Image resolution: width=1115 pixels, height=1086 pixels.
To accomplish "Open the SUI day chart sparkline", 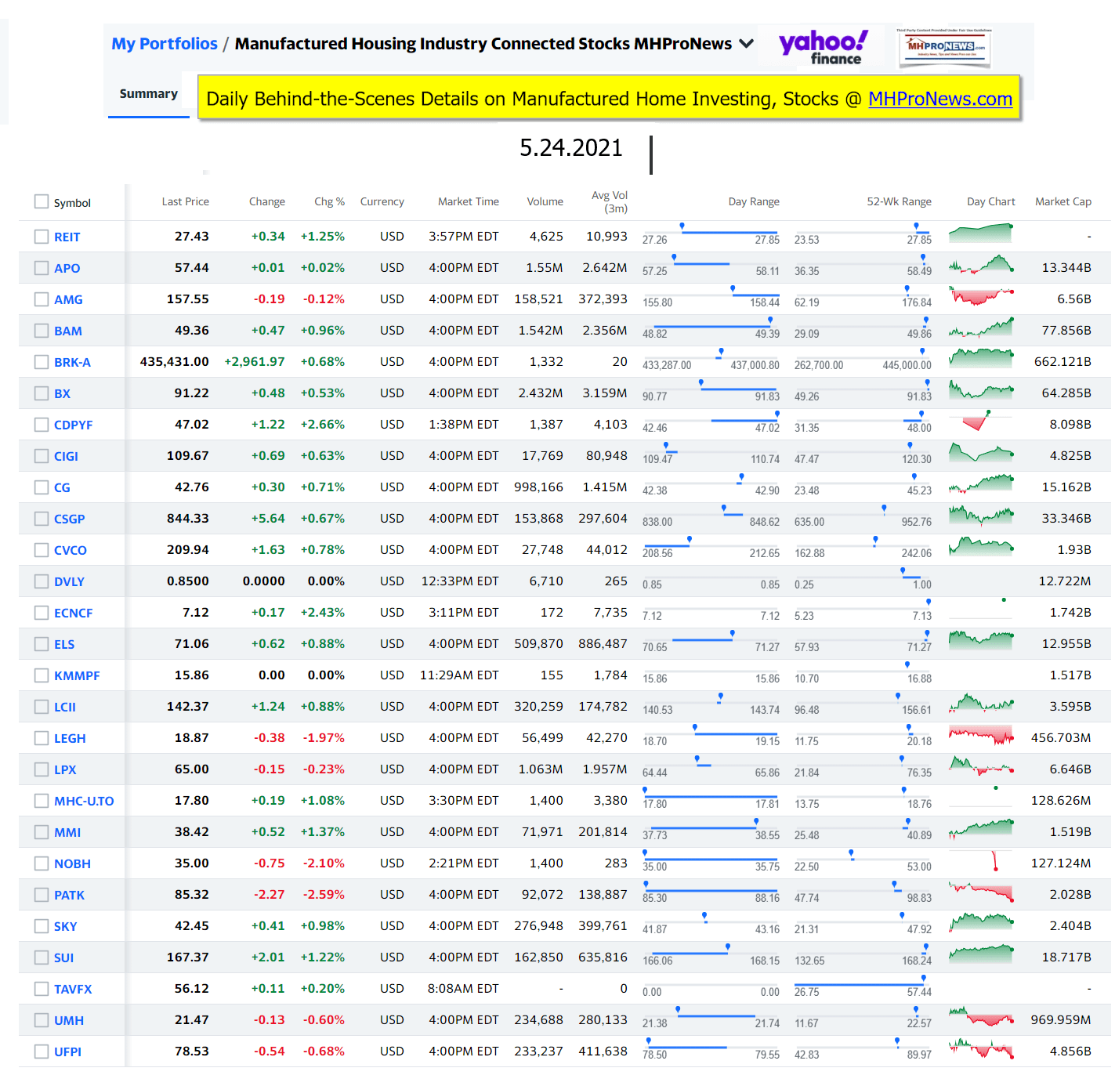I will [x=981, y=954].
